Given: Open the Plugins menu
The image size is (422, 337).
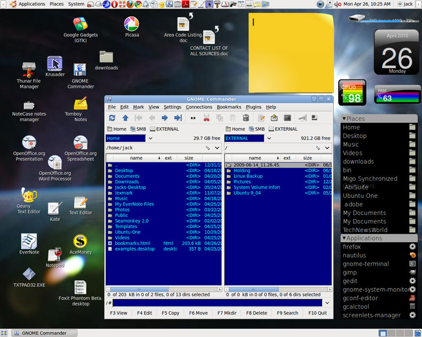Looking at the screenshot, I should coord(254,107).
